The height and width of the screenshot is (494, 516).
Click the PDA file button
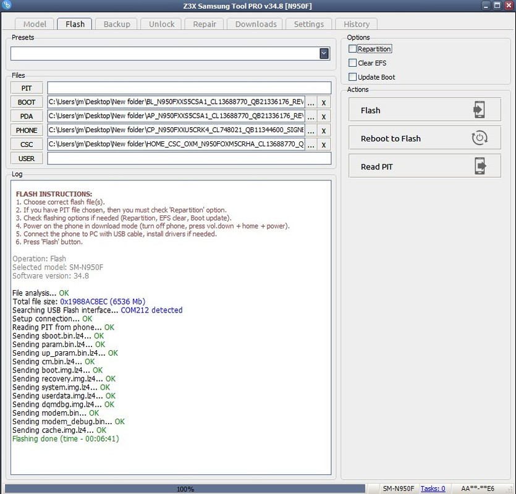point(27,117)
